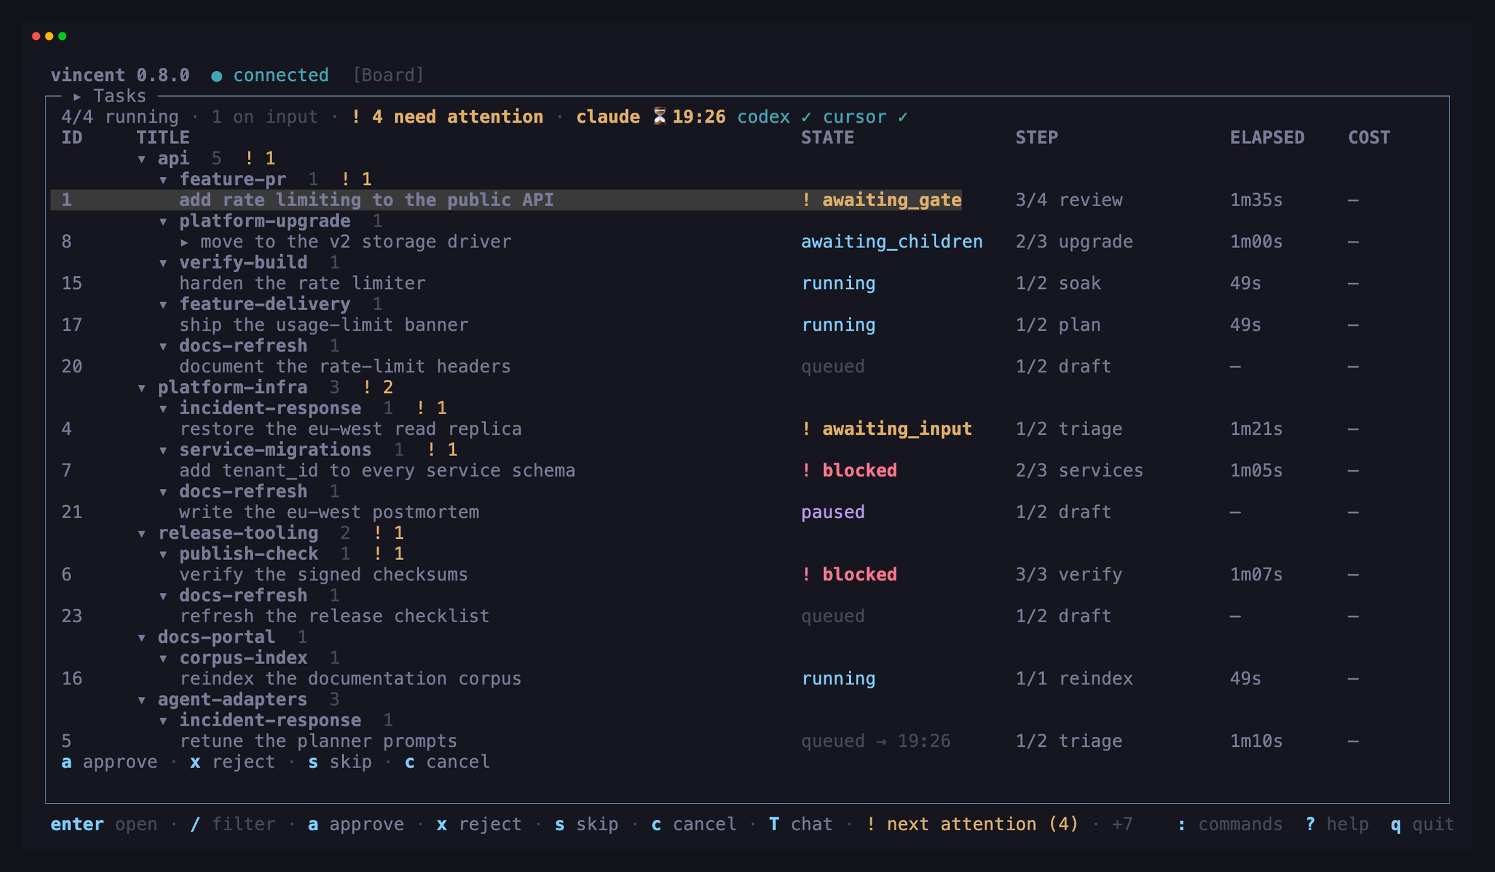
Task: Click 'c cancel' in the bottom bar
Action: point(694,824)
